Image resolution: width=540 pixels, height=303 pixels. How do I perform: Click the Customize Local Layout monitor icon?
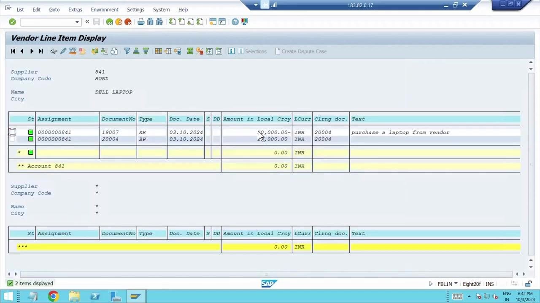[x=244, y=22]
